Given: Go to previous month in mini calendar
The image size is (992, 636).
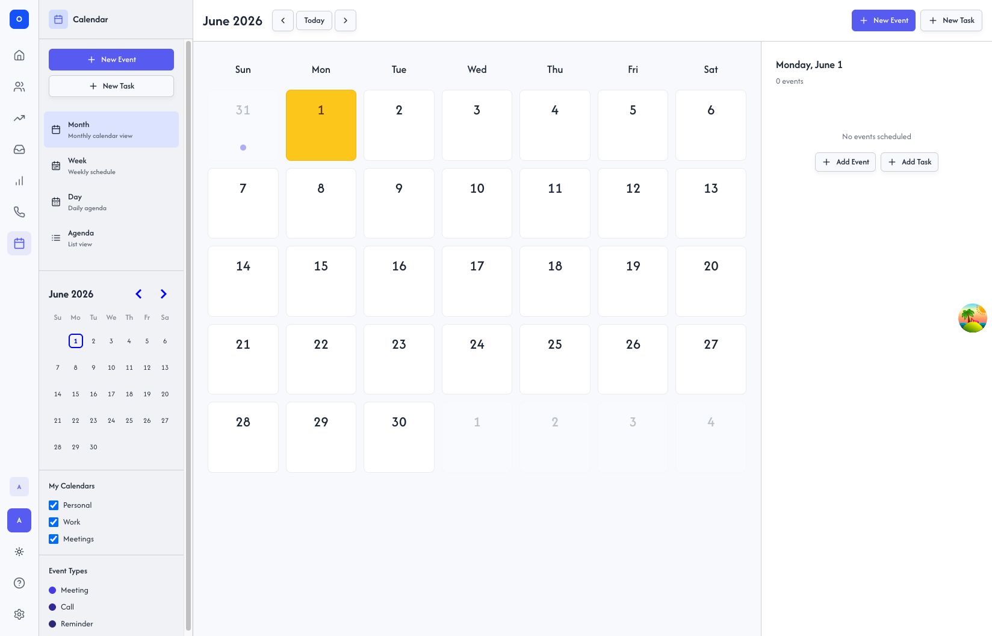Looking at the screenshot, I should click(x=138, y=294).
